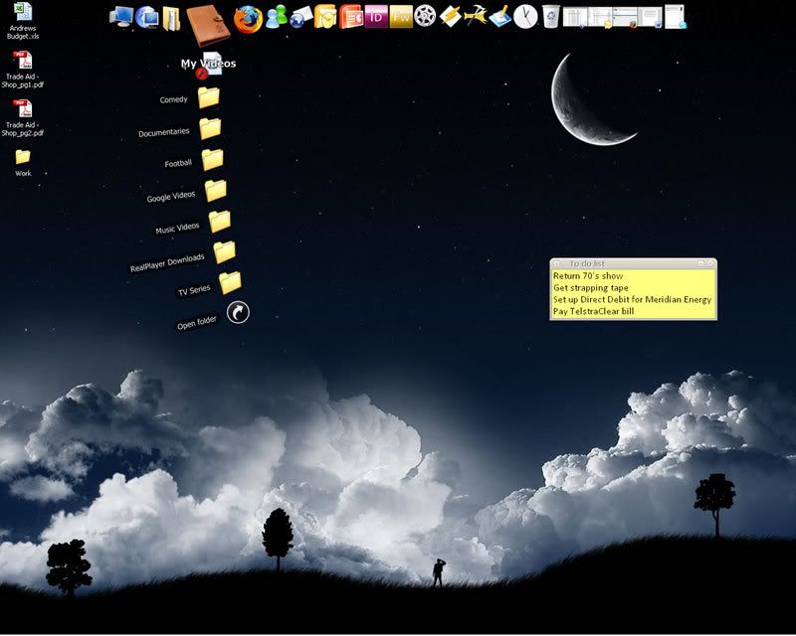Open Andrews Budget.xls on the desktop

[23, 21]
